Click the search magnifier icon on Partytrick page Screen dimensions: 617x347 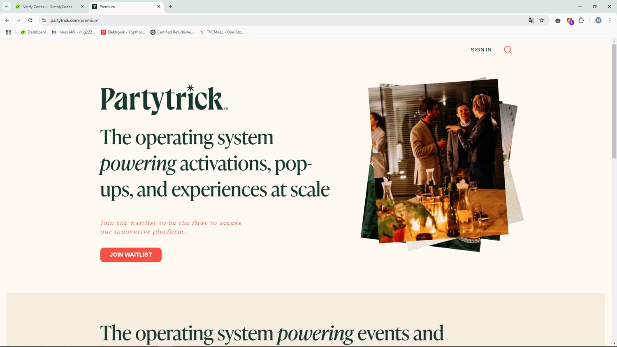pyautogui.click(x=508, y=50)
